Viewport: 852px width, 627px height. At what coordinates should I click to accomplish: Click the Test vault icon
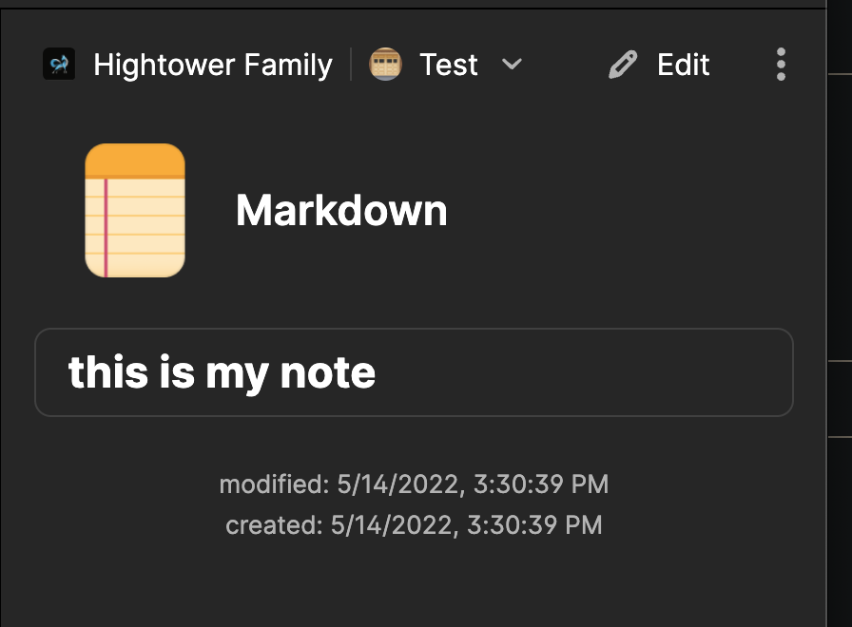(385, 65)
